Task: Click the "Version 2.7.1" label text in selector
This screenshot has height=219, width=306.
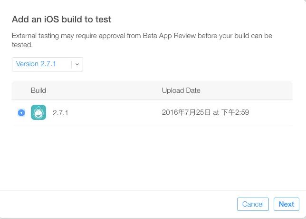Action: (36, 64)
